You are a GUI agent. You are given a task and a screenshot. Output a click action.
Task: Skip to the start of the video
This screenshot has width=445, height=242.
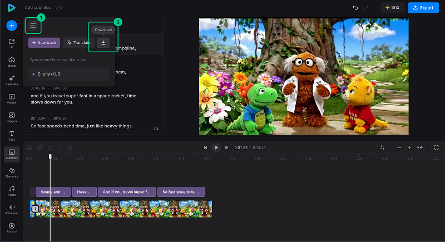point(205,147)
